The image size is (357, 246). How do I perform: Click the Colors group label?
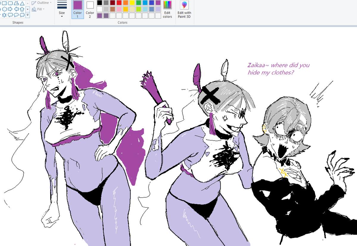pos(122,22)
